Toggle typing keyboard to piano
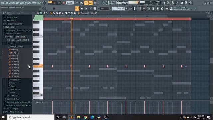The height and width of the screenshot is (120, 213). [77, 9]
